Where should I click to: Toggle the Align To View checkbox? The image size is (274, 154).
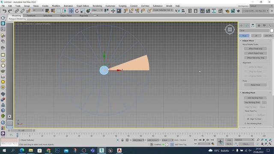248,119
